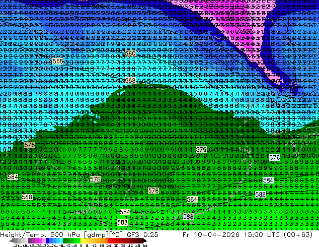The image size is (319, 247).
Task: Click the 560 contour height label
Action: 130,53
